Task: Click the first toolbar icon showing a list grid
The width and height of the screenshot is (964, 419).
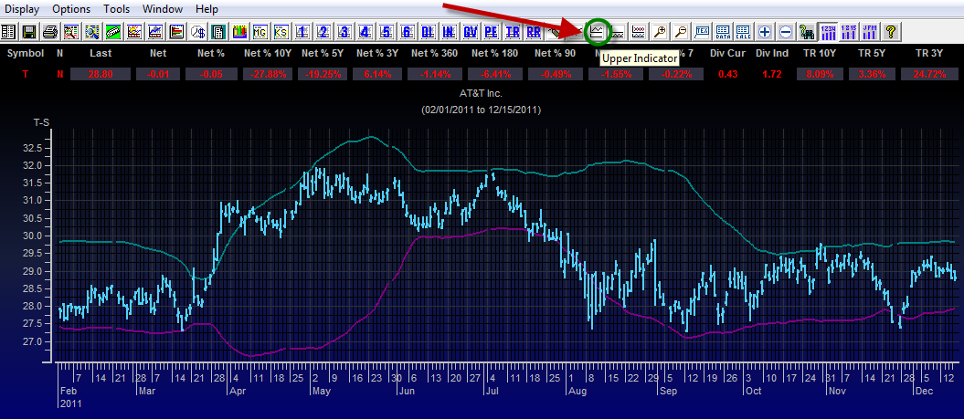Action: point(8,31)
